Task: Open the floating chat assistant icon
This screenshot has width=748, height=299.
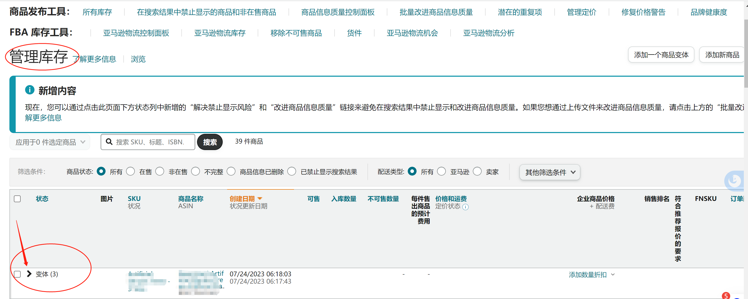Action: pos(735,181)
